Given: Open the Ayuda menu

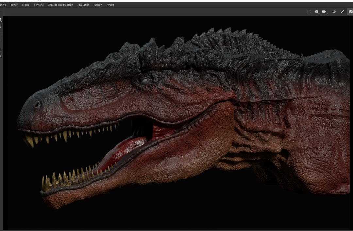Looking at the screenshot, I should (x=110, y=5).
